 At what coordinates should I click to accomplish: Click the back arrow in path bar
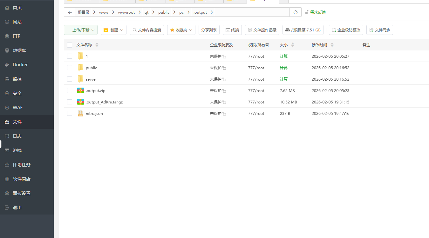[x=70, y=12]
